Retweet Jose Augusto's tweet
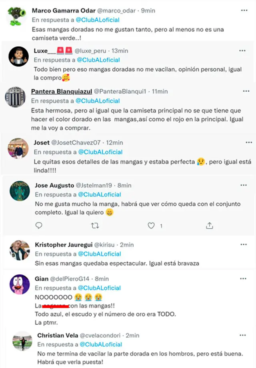Viewport: 256px width, 368px height. pos(95,226)
